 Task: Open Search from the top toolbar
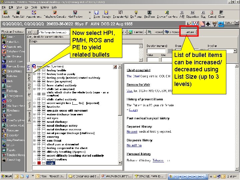click(x=6, y=14)
